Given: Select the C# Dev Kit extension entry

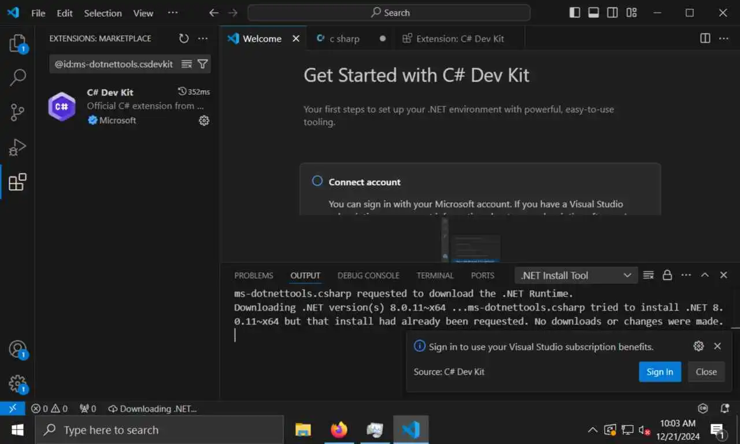Looking at the screenshot, I should [127, 106].
